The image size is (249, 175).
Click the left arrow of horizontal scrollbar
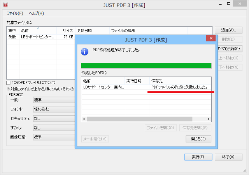(x=84, y=119)
